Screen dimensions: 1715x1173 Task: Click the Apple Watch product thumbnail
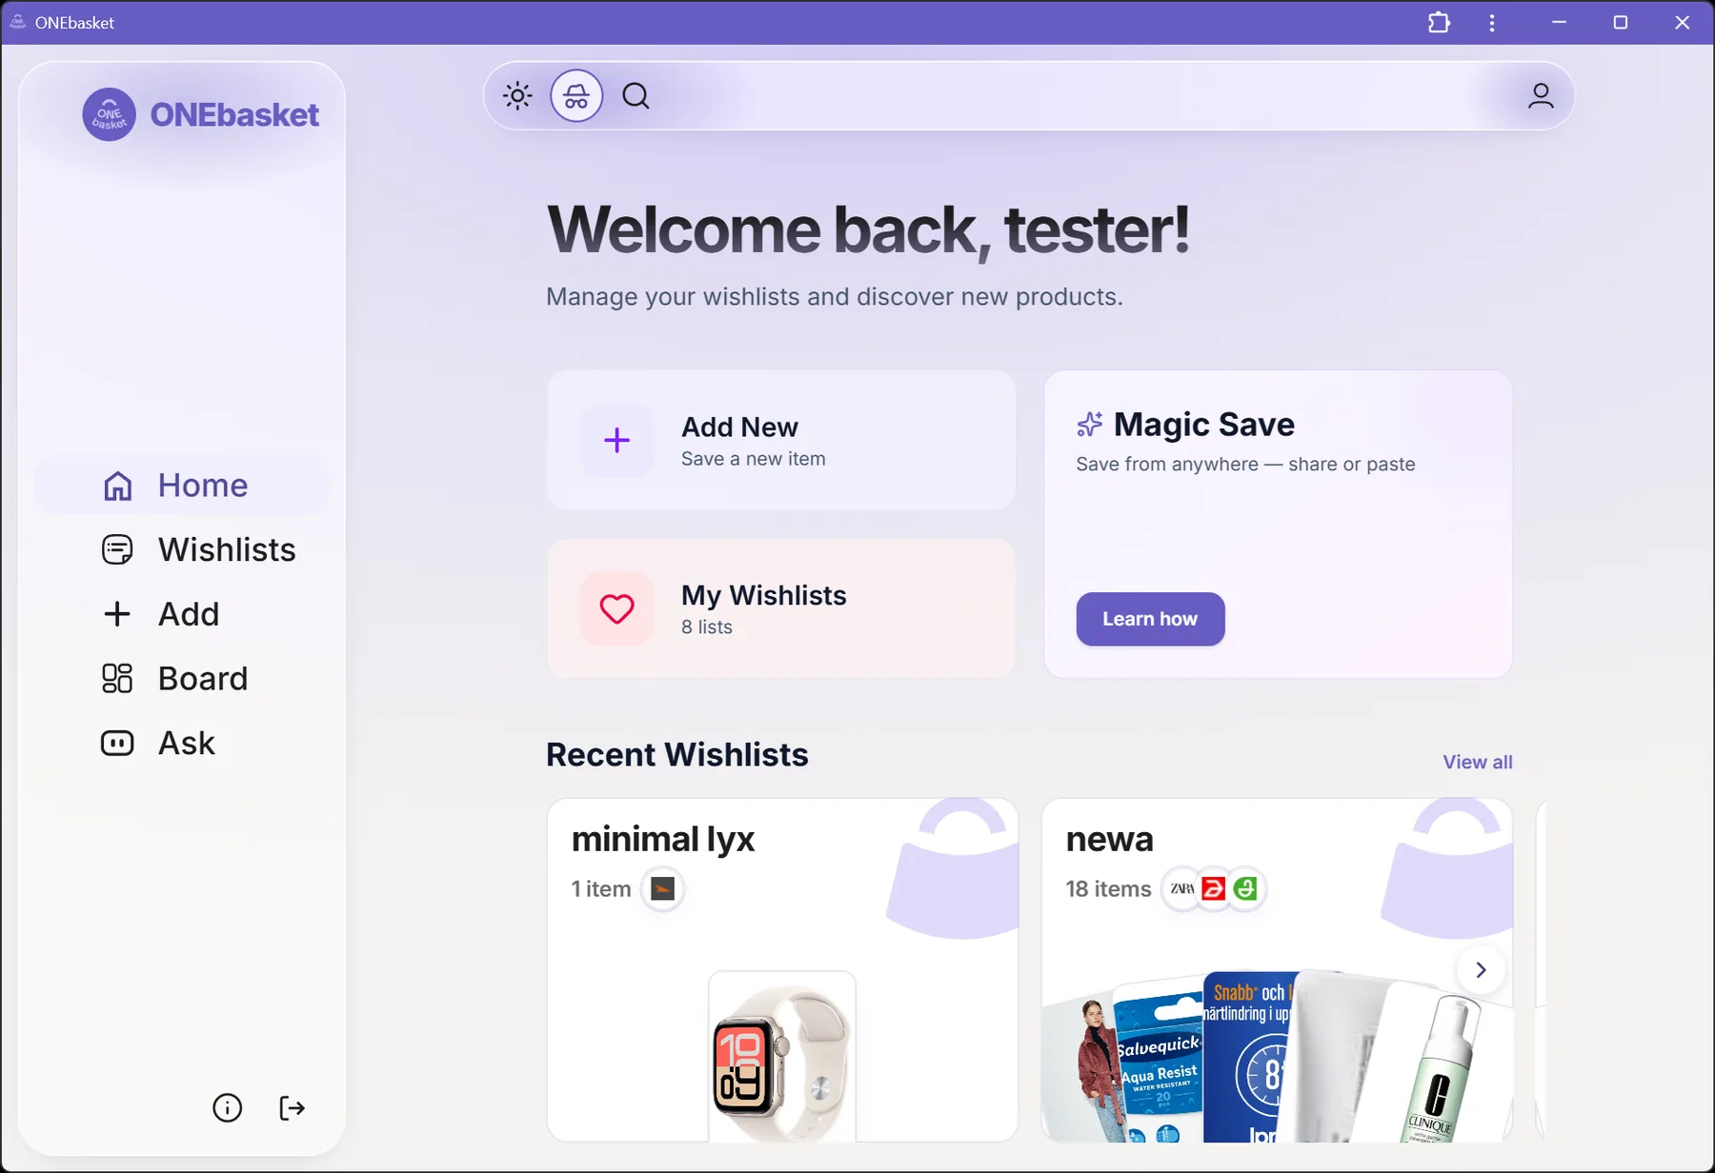782,1056
